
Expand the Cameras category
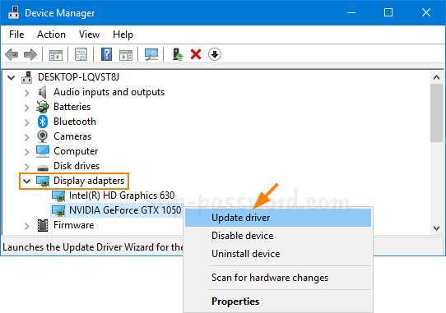click(26, 137)
